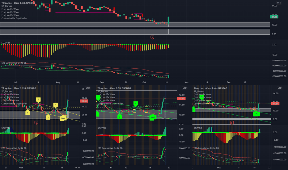
Task: Open USD currency selector on the 78 chart
Action: (184, 88)
